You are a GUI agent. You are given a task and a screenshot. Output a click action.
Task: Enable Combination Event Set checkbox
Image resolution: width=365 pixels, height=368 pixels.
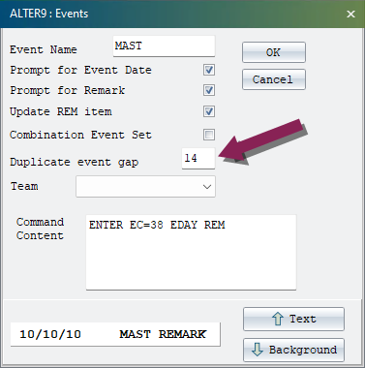click(209, 135)
